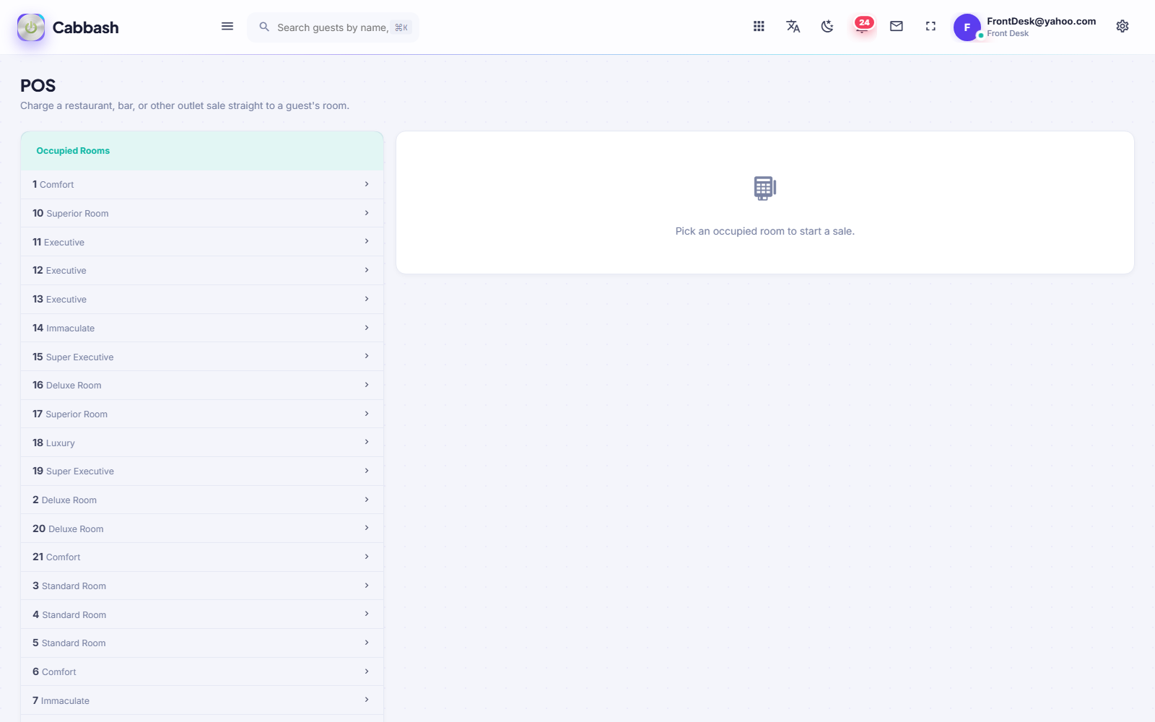1155x722 pixels.
Task: Expand room 12 Executive chevron
Action: [367, 270]
